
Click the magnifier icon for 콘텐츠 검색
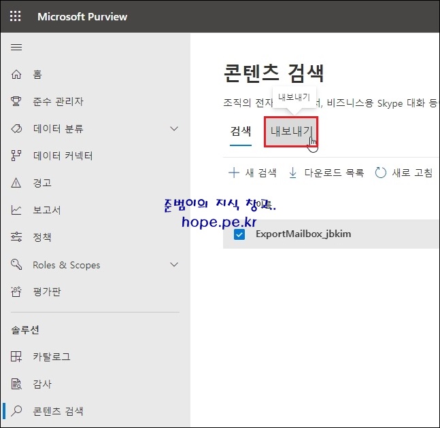coord(16,411)
